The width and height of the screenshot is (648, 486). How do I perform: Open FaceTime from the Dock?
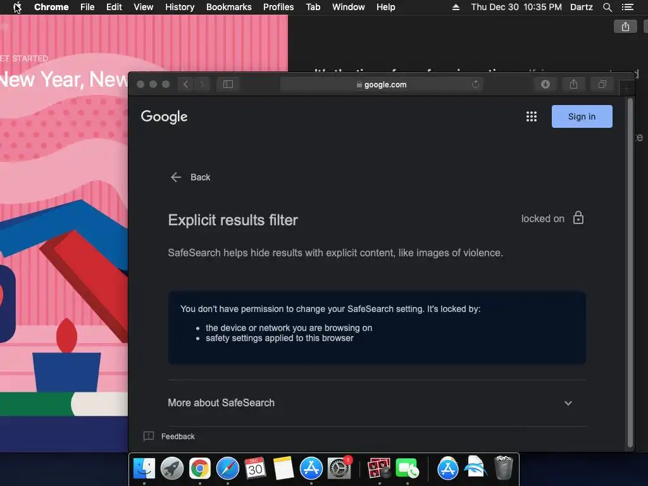tap(407, 469)
